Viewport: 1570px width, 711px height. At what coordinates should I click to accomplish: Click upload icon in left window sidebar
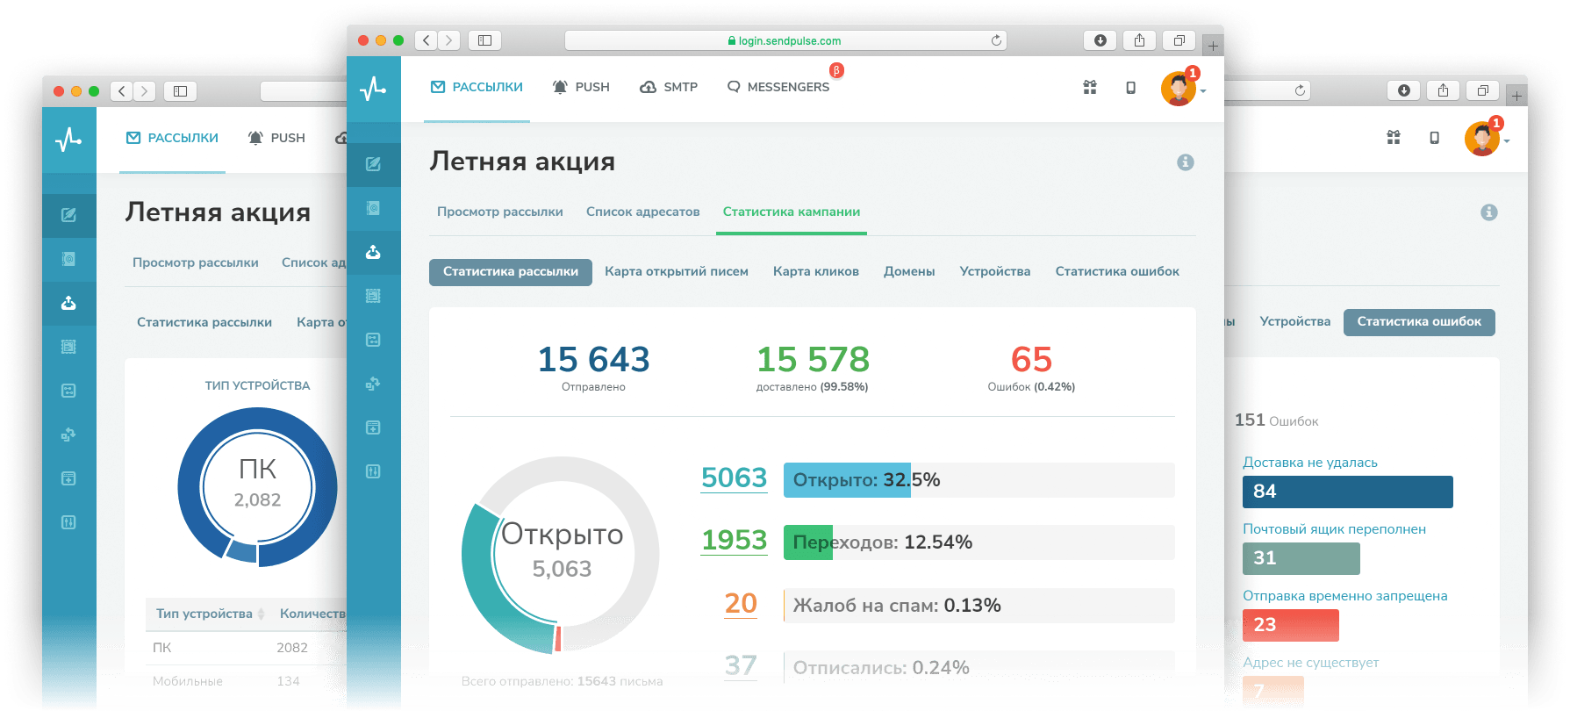(68, 303)
